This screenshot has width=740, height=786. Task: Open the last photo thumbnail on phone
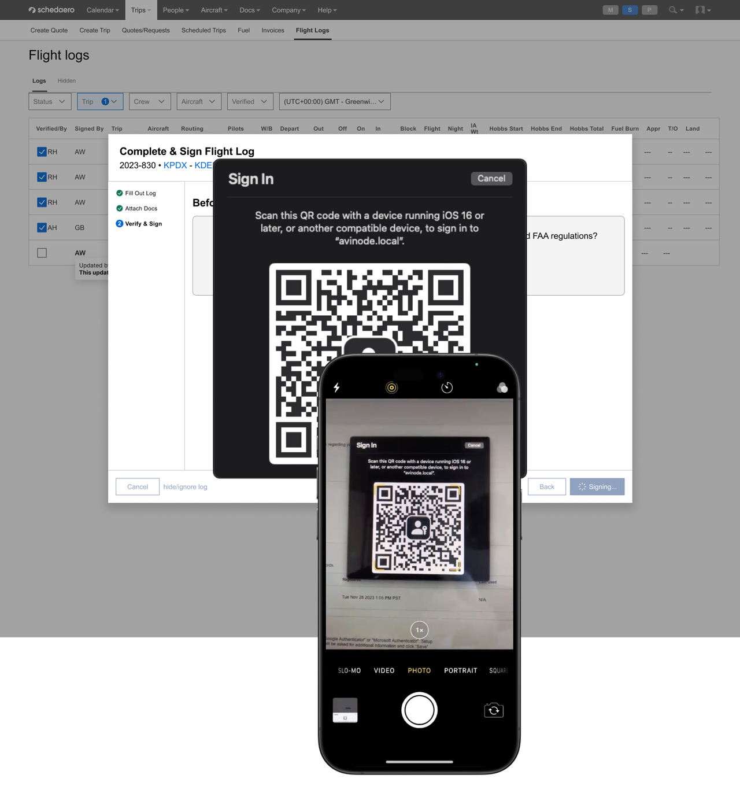(345, 710)
